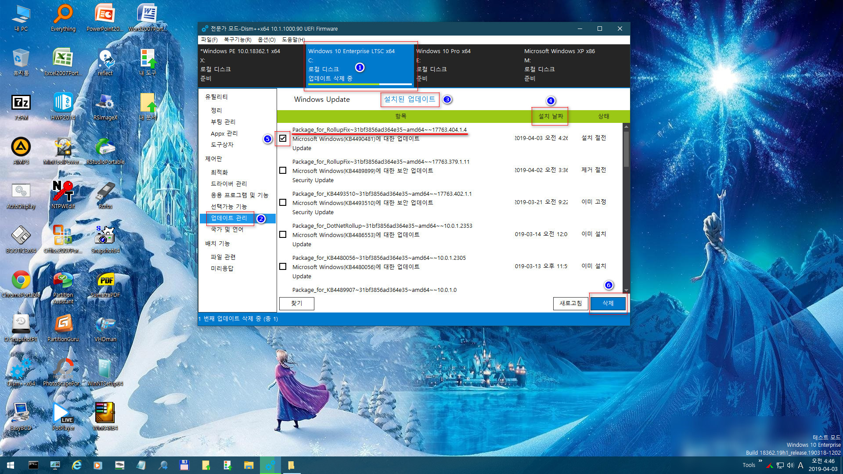
Task: Click the volume icon in system tray
Action: [x=790, y=465]
